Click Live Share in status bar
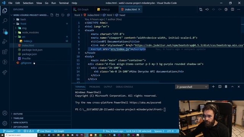Image resolution: width=244 pixels, height=137 pixels. coord(44,131)
